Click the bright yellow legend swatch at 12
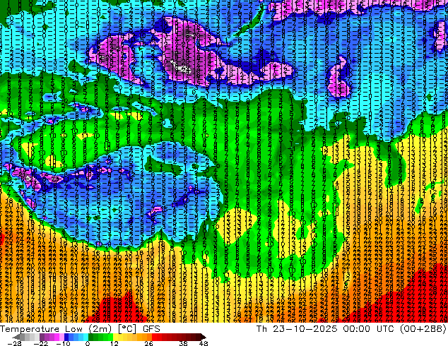 point(115,337)
